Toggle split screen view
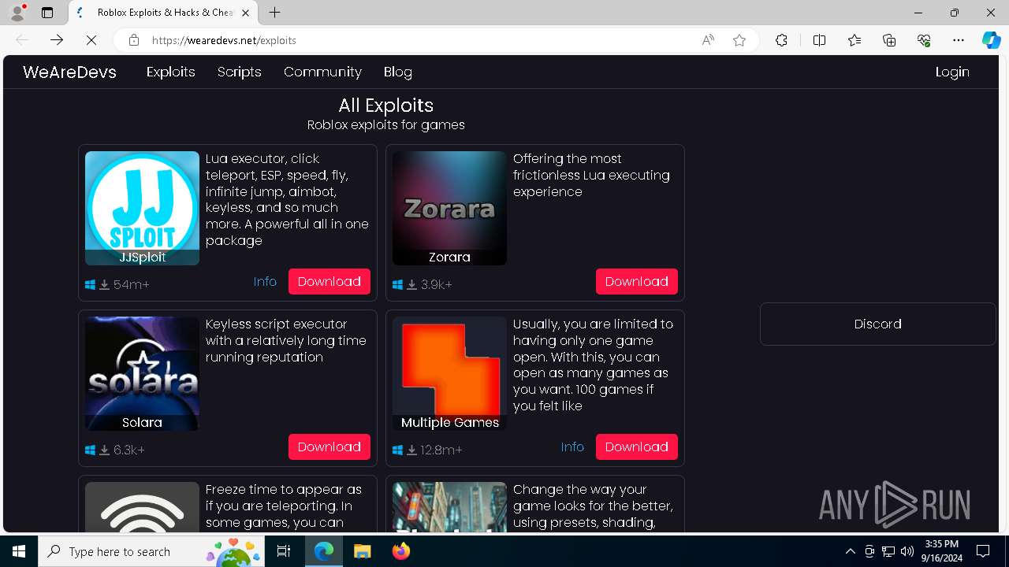The height and width of the screenshot is (567, 1009). click(819, 40)
